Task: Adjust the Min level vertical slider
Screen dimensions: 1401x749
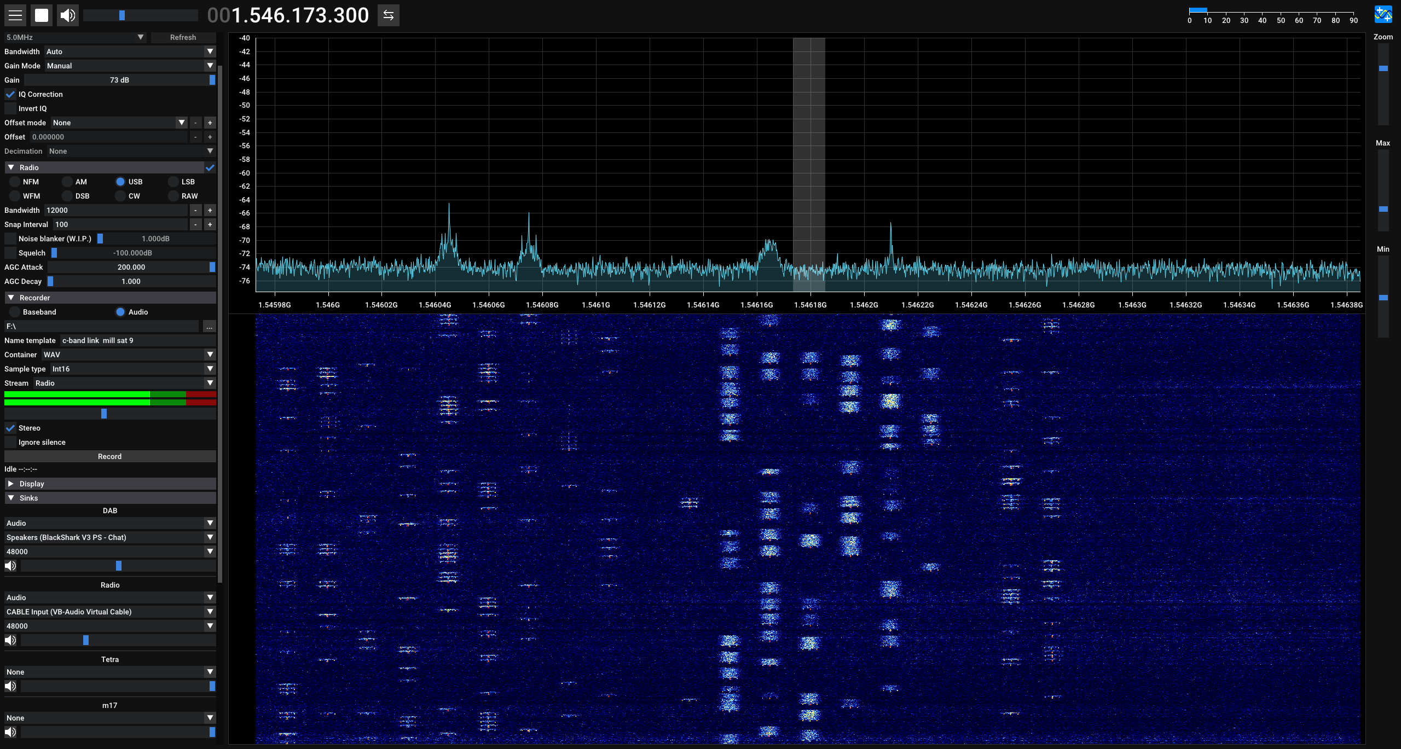Action: click(1383, 297)
